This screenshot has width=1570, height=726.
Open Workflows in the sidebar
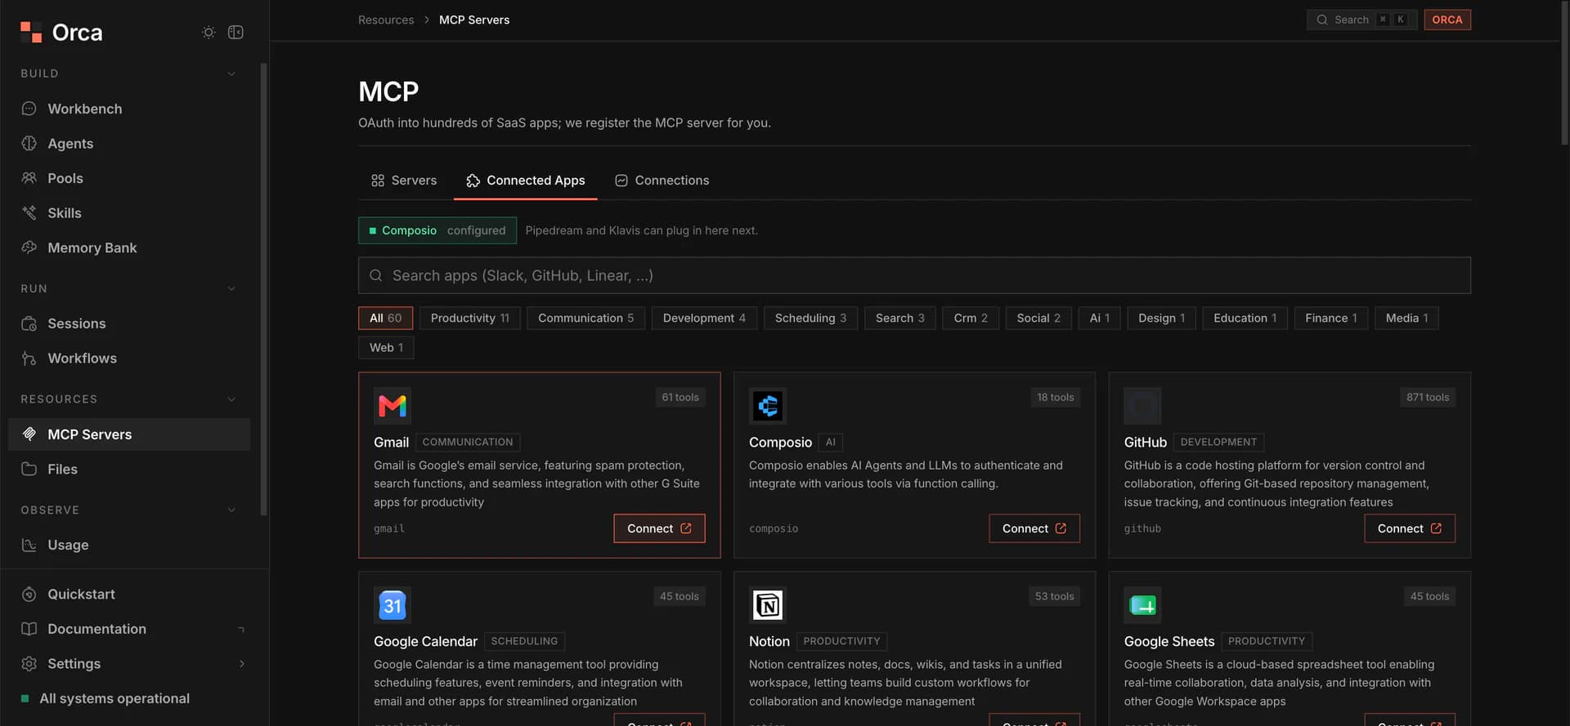coord(129,359)
